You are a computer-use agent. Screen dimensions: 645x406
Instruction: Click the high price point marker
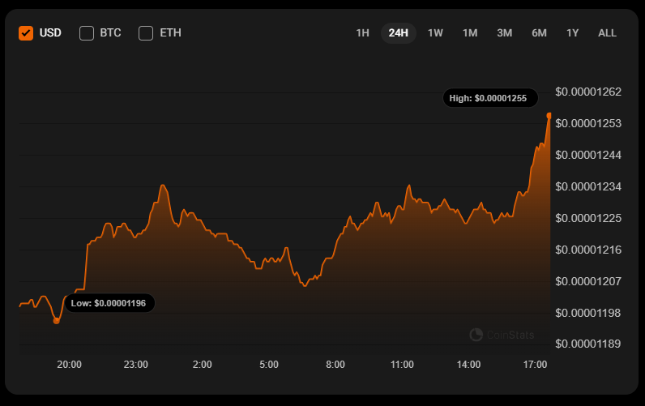click(549, 116)
